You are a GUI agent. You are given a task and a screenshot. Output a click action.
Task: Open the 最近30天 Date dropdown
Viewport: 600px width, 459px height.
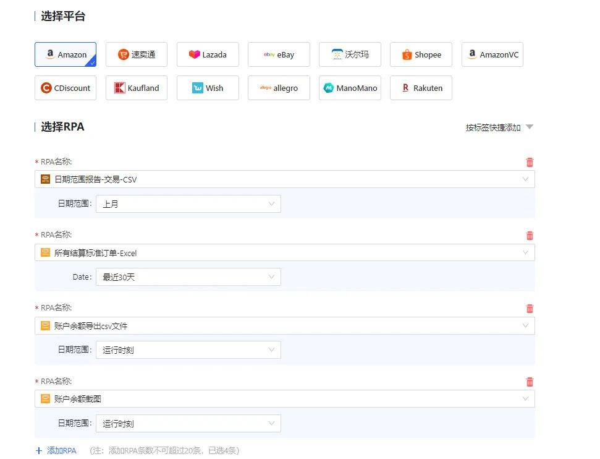click(x=188, y=277)
